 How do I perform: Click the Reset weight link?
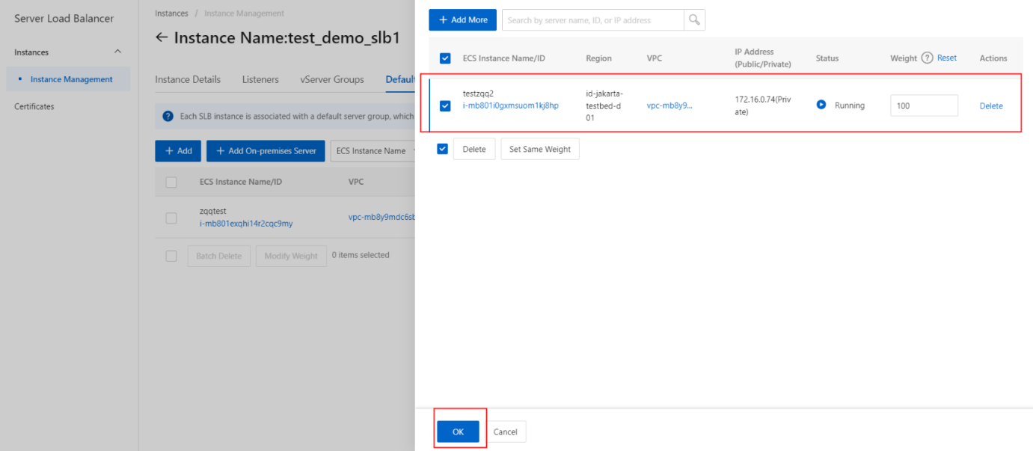tap(947, 58)
